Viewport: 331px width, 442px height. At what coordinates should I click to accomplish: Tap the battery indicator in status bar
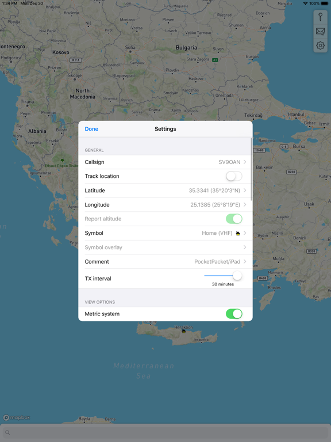point(324,3)
